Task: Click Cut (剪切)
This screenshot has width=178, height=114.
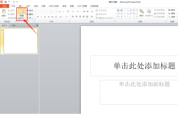Action: point(11,11)
